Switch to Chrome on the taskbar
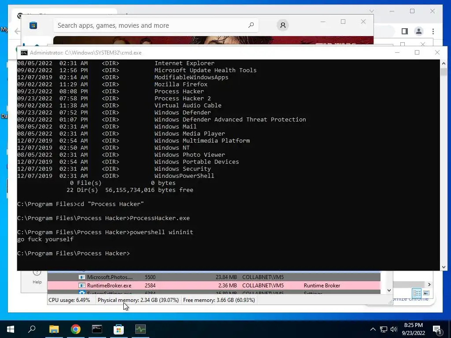 coord(76,329)
